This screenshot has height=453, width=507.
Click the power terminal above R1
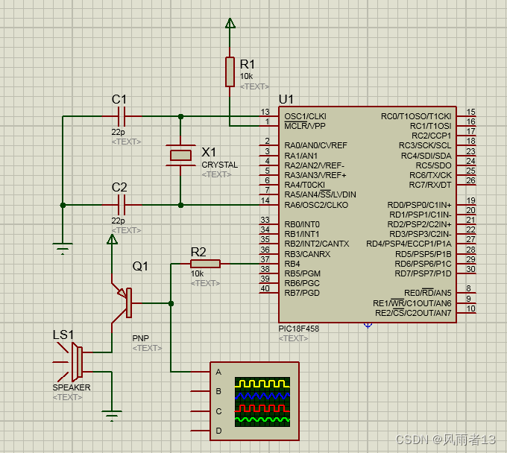(x=230, y=23)
